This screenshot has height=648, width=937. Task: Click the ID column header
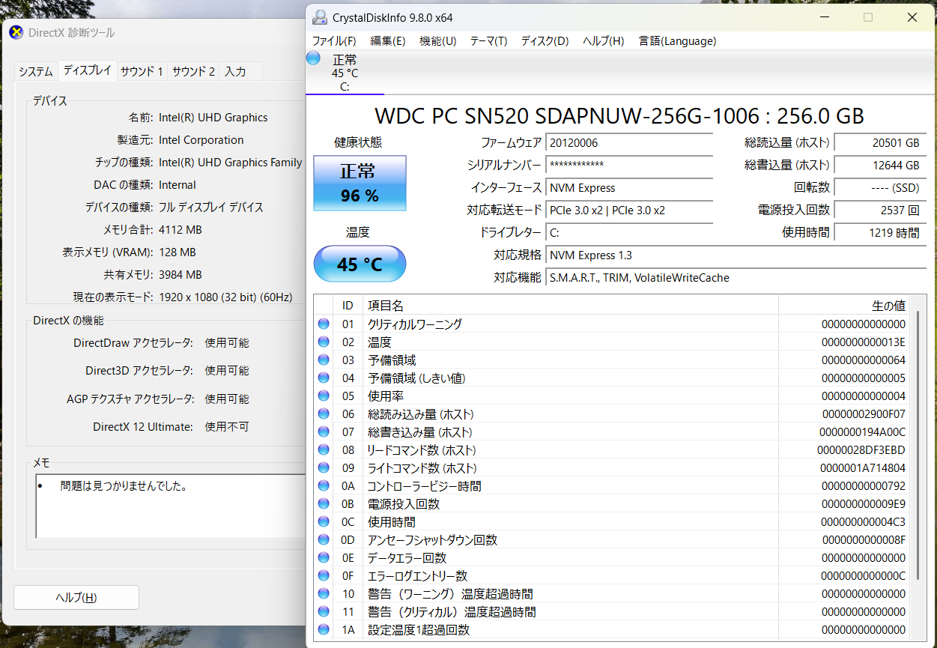[x=348, y=305]
